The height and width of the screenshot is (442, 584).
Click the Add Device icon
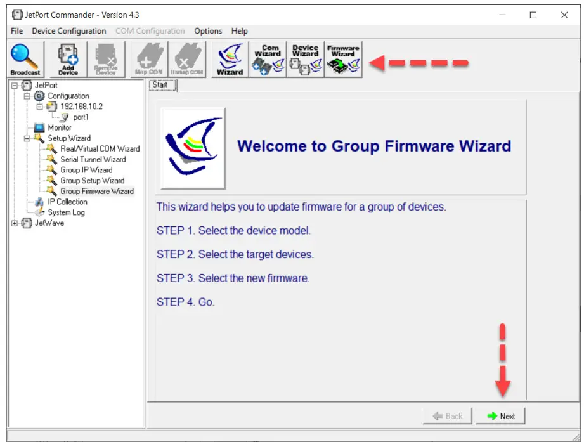[66, 57]
